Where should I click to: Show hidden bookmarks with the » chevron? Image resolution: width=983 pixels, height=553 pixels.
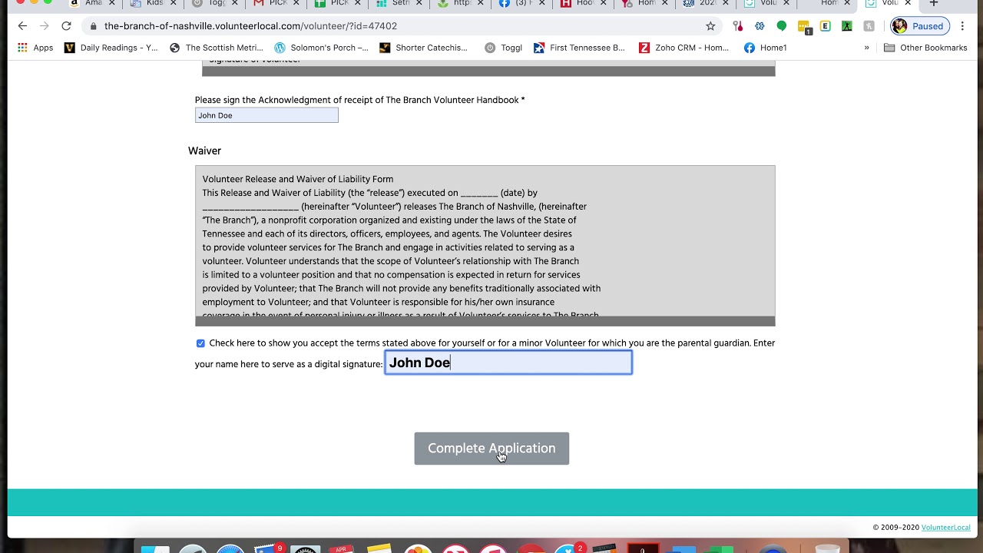pyautogui.click(x=866, y=48)
